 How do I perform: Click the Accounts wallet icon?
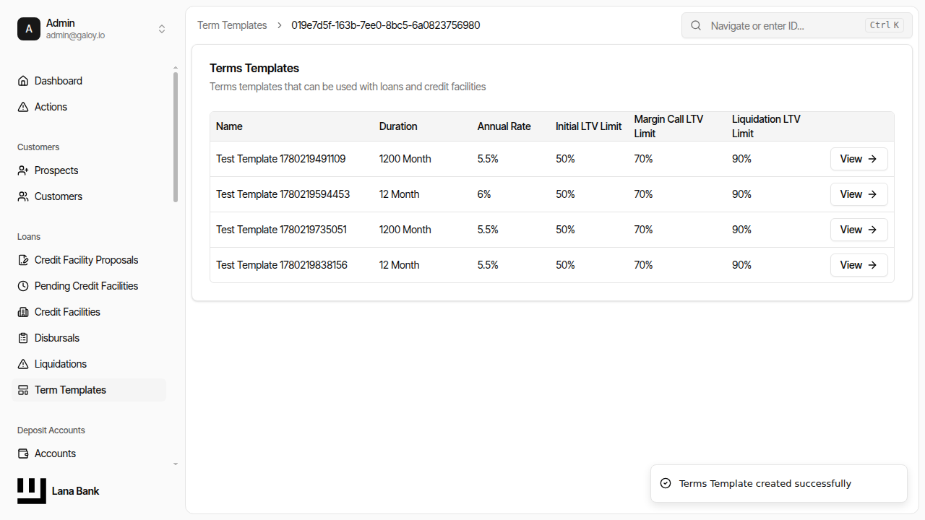pos(23,454)
